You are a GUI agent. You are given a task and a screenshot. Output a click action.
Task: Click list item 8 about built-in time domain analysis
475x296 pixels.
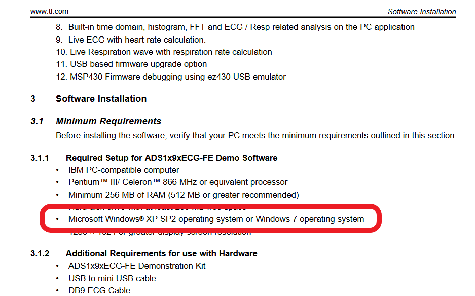[235, 27]
